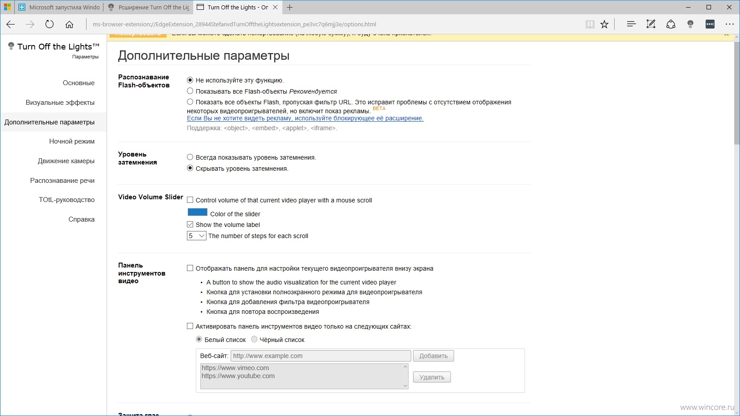
Task: Dismiss the yellow donation banner
Action: [x=726, y=34]
